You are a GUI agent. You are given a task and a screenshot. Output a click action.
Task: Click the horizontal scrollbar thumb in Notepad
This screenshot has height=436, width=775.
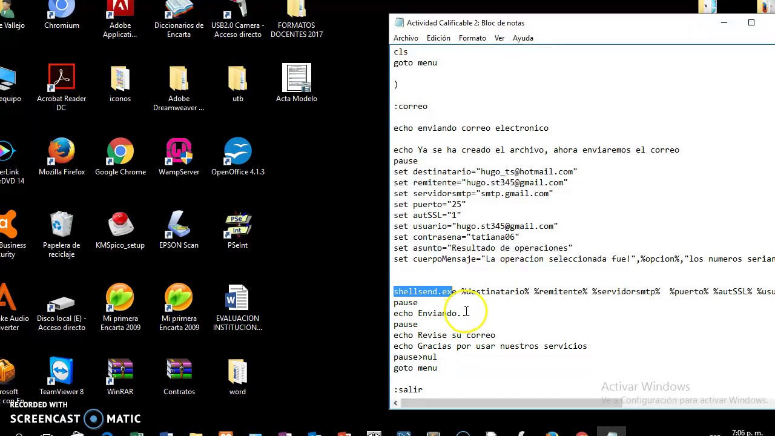coord(512,403)
